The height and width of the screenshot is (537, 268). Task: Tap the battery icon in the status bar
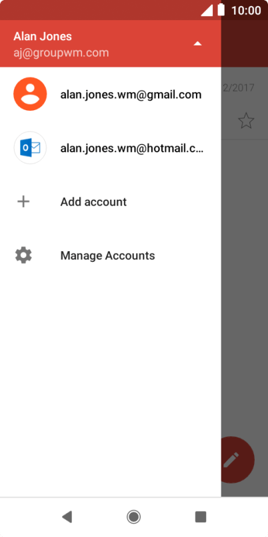click(x=221, y=10)
